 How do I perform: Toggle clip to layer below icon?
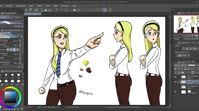point(176,69)
